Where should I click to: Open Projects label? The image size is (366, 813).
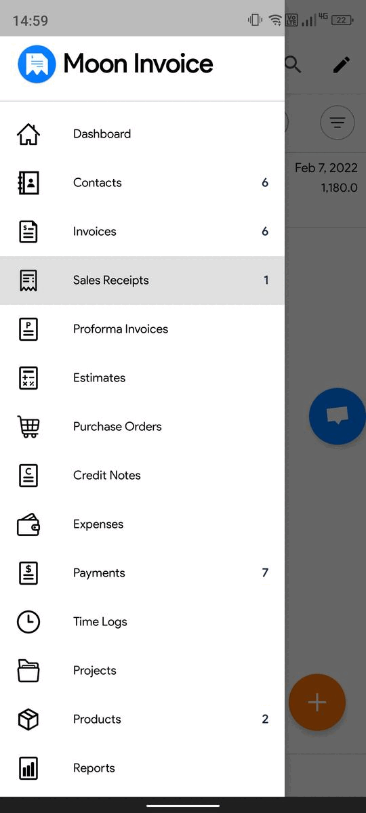[x=95, y=671]
